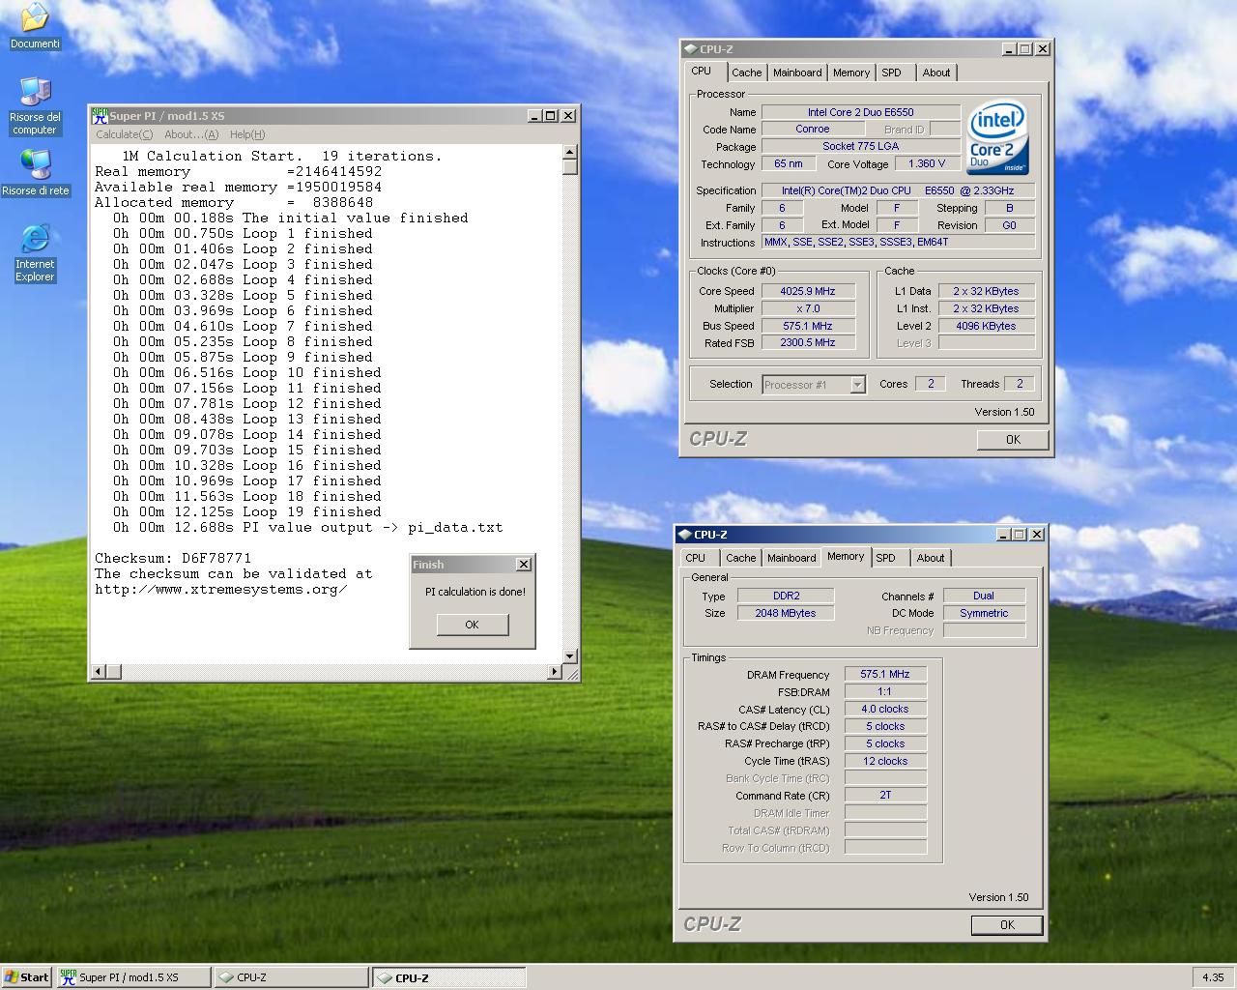
Task: Minimize the top CPU-Z window
Action: 1009,48
